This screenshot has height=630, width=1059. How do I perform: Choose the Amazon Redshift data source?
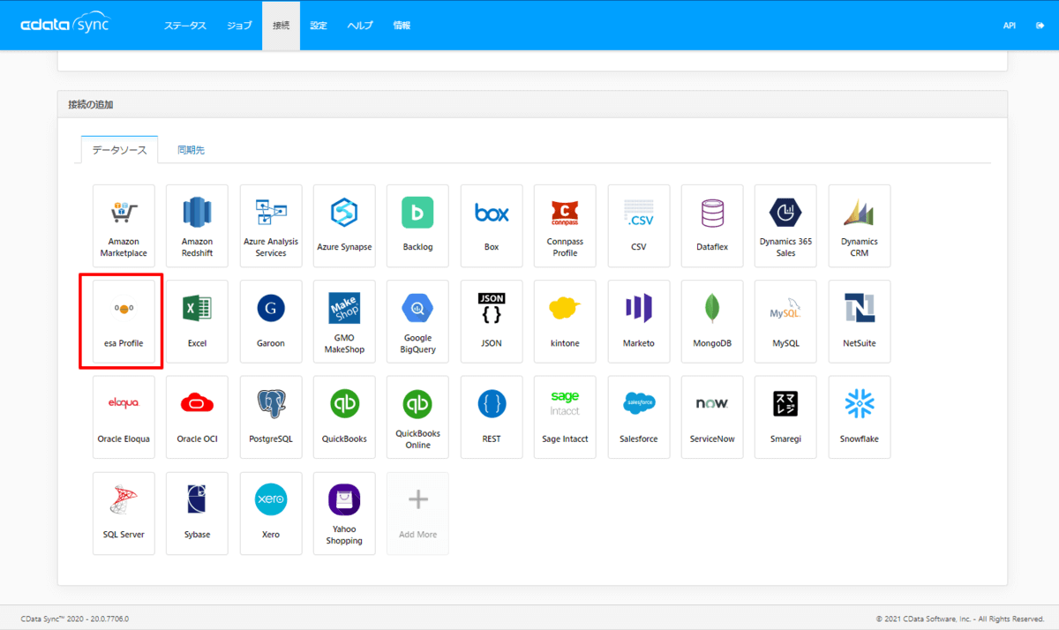tap(197, 226)
